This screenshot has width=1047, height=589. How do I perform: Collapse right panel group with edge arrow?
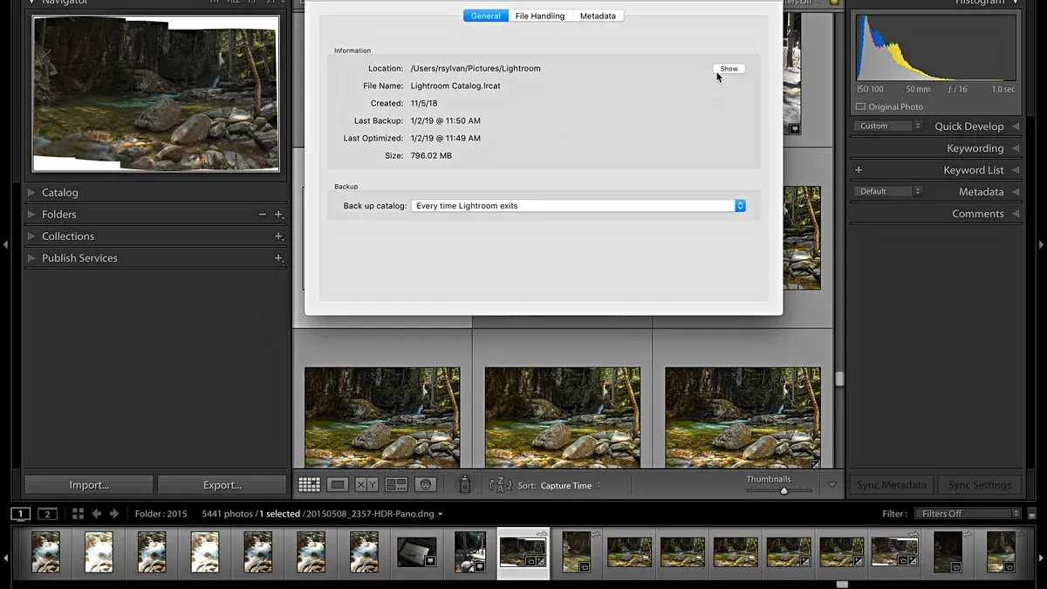1041,245
